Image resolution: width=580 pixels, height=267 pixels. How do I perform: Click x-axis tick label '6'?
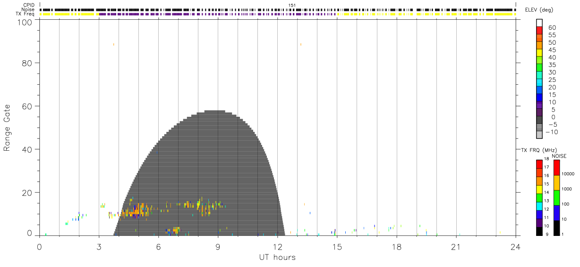click(158, 246)
